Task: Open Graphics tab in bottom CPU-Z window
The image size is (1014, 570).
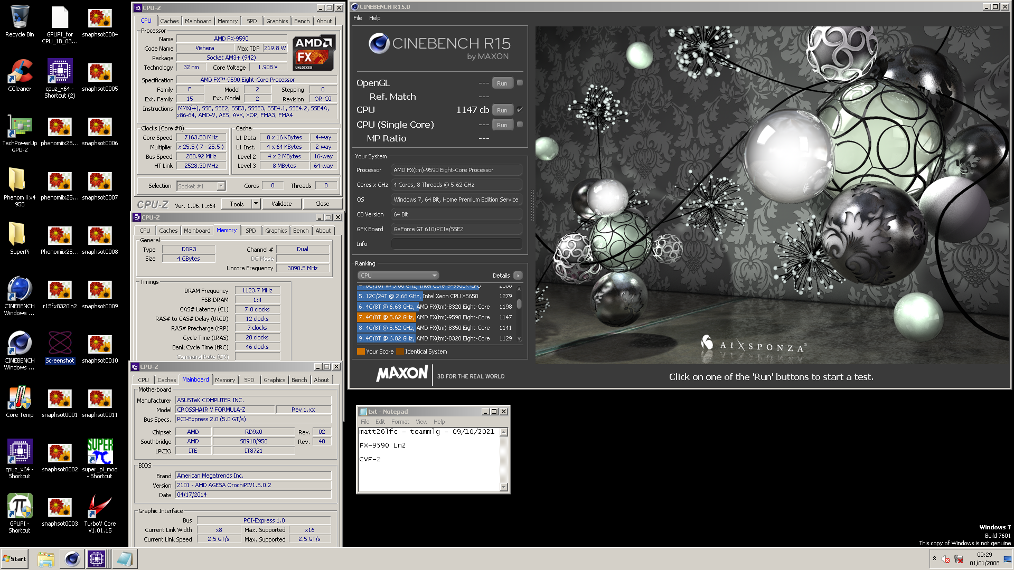Action: coord(275,380)
